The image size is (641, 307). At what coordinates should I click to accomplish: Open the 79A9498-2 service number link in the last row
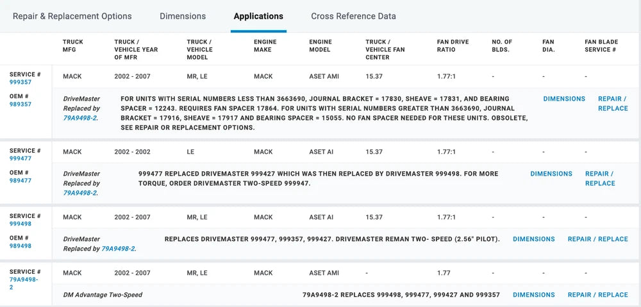pos(24,283)
